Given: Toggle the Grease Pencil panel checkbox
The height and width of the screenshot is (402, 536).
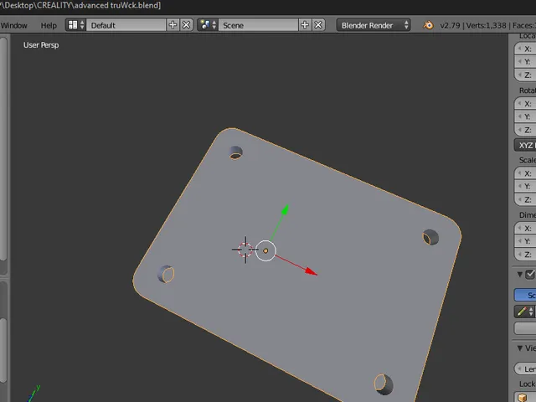Looking at the screenshot, I should [530, 274].
